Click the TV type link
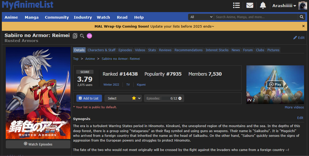The height and width of the screenshot is (156, 309). [x=128, y=85]
